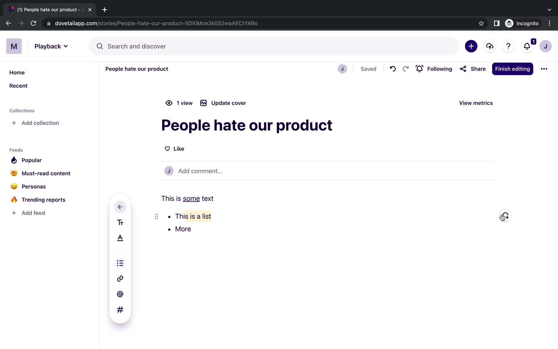Click the drag handle icon on list block
The width and height of the screenshot is (558, 349).
(157, 216)
